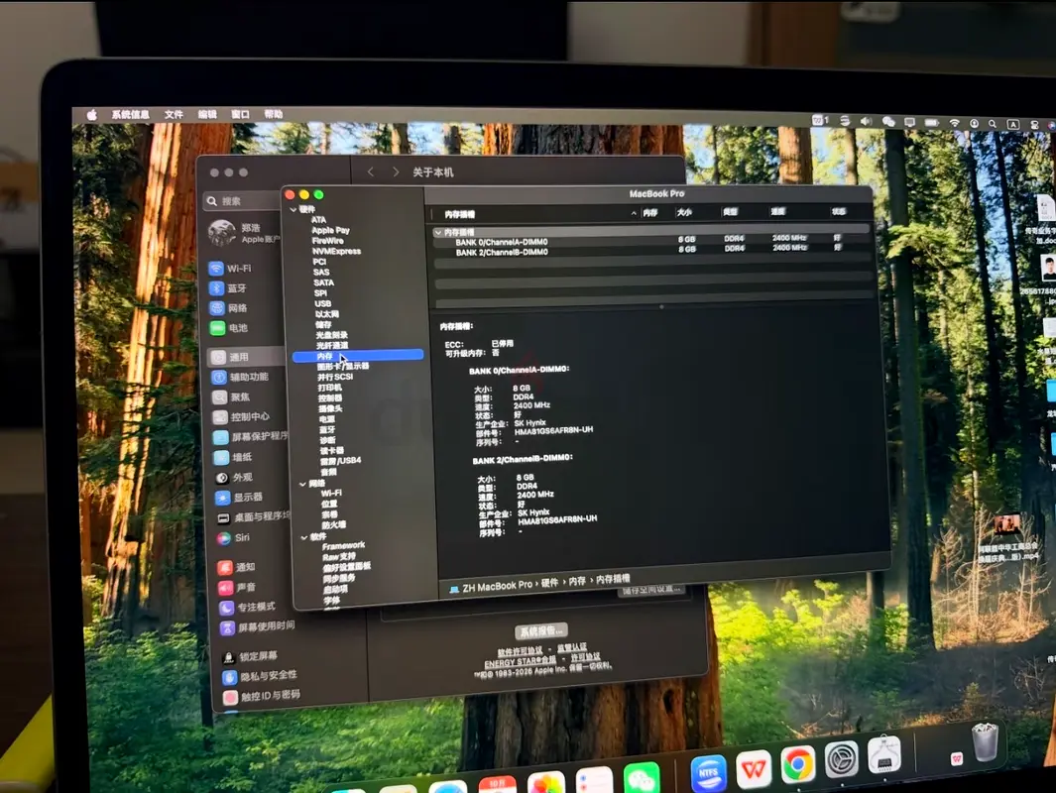The height and width of the screenshot is (793, 1056).
Task: Select 图形卡/显示器 in hardware tree
Action: [x=343, y=366]
